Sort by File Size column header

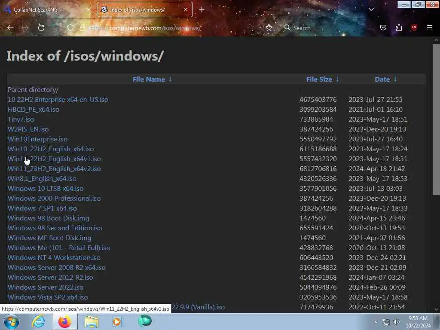point(319,79)
